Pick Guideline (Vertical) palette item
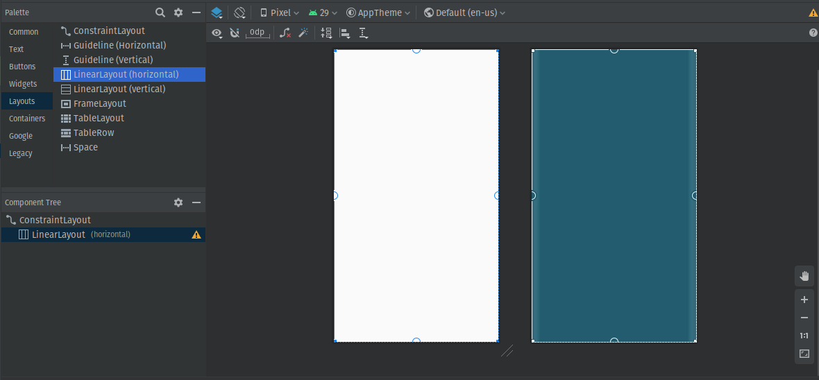The height and width of the screenshot is (380, 819). 130,60
